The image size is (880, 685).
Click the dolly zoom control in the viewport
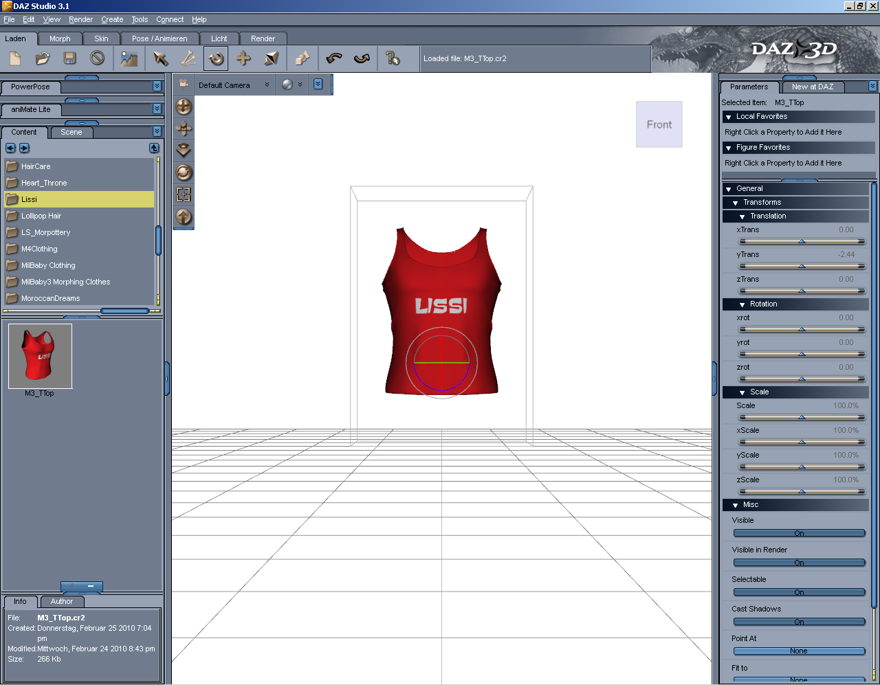[184, 150]
